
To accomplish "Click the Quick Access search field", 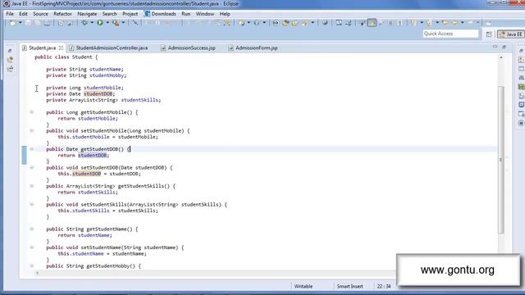I will 450,34.
